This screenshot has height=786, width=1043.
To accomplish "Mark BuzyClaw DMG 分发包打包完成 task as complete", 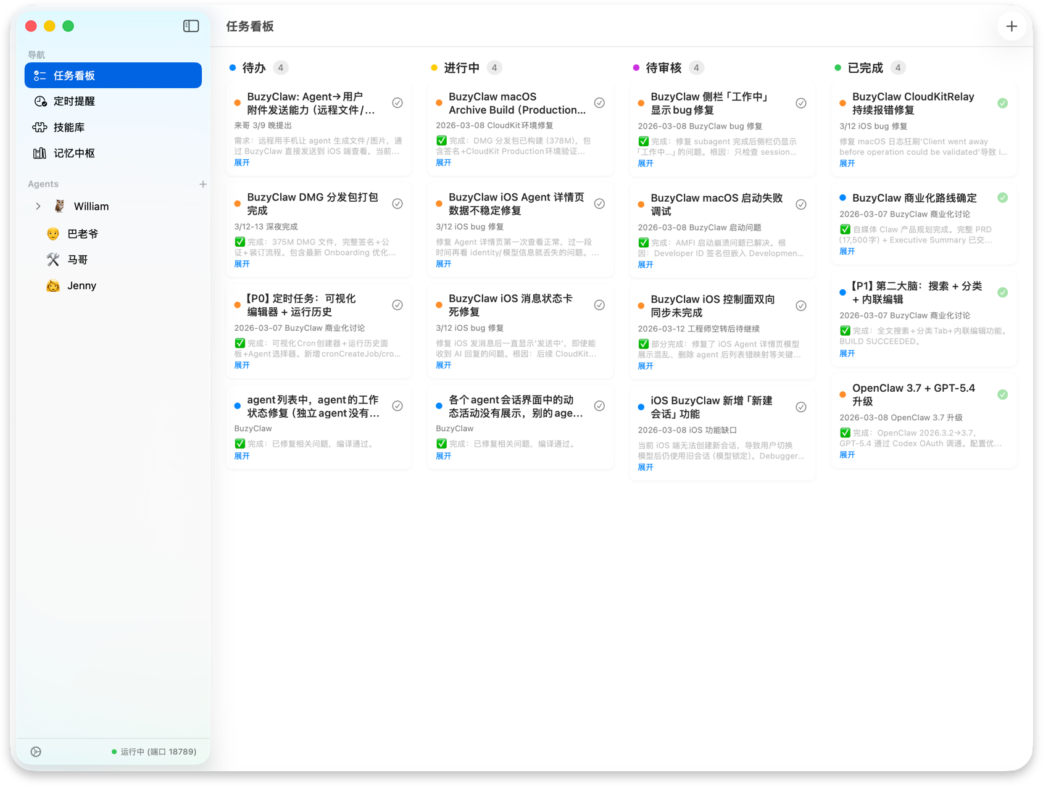I will pyautogui.click(x=397, y=204).
